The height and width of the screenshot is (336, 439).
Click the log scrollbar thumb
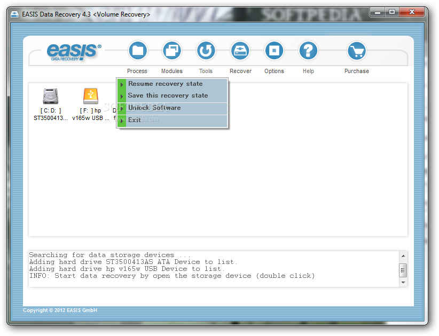click(x=403, y=270)
